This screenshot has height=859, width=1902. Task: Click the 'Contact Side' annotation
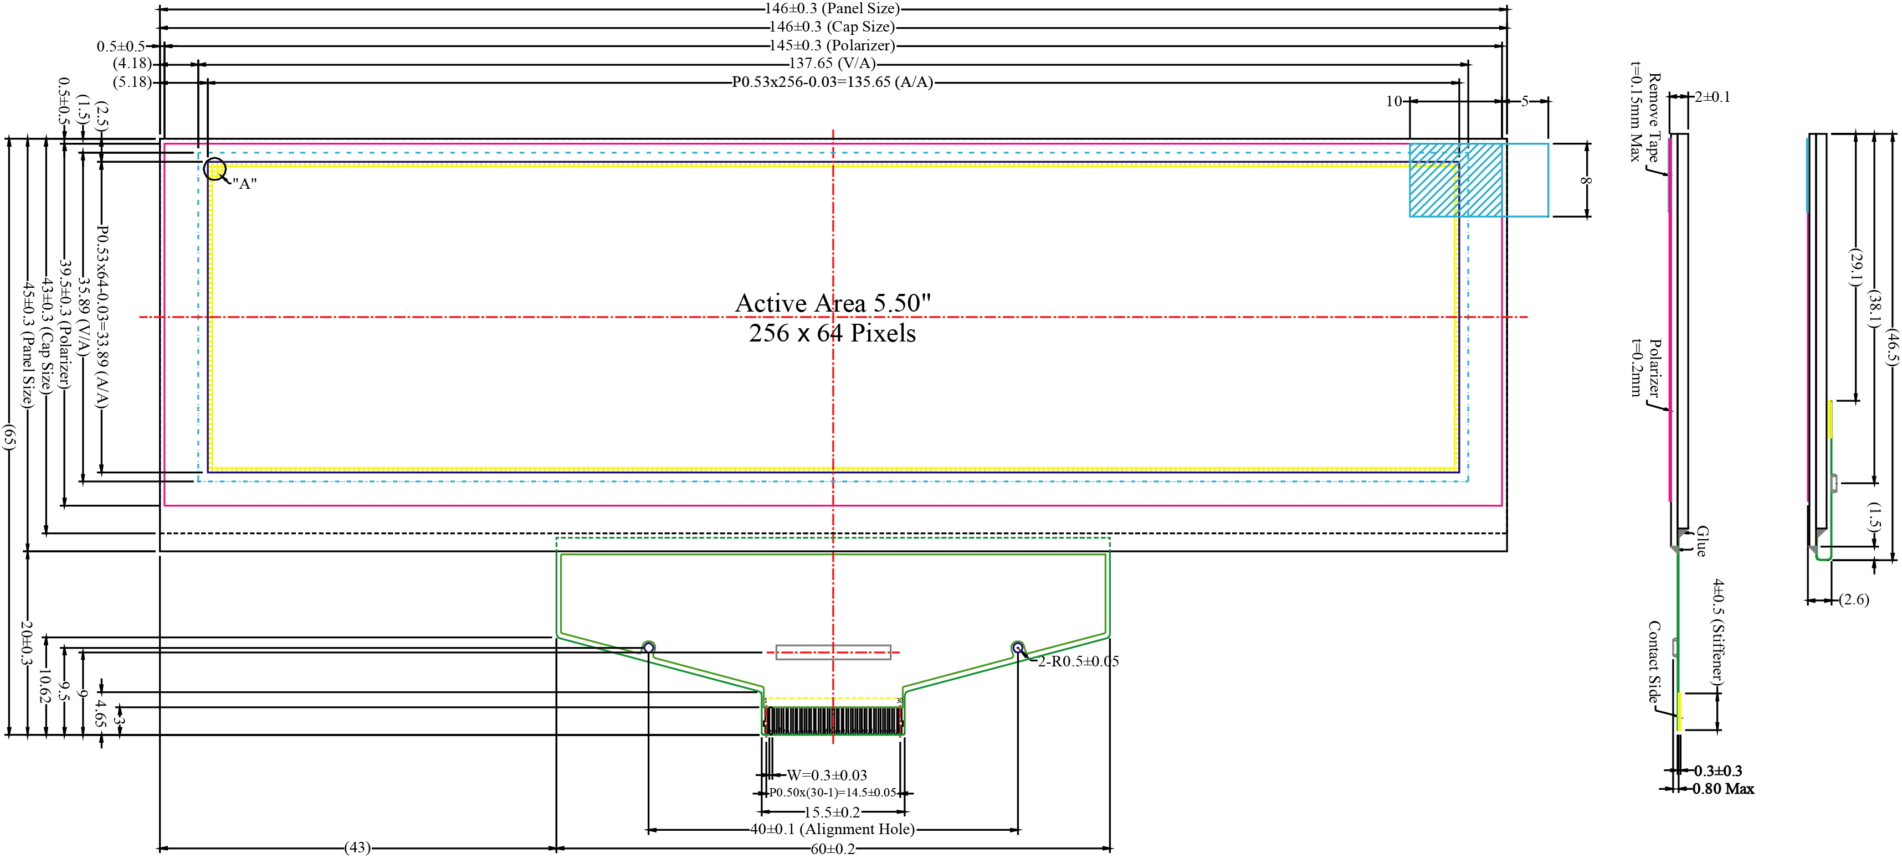[x=1655, y=661]
